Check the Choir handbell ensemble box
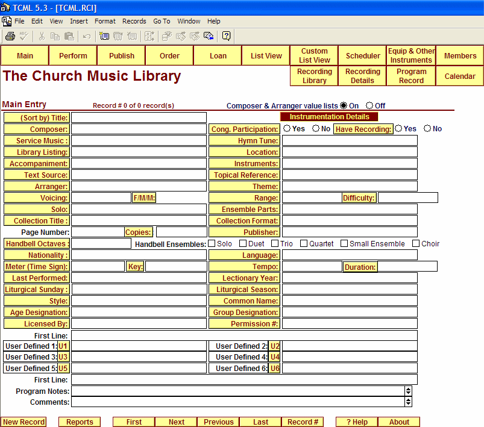 point(416,243)
